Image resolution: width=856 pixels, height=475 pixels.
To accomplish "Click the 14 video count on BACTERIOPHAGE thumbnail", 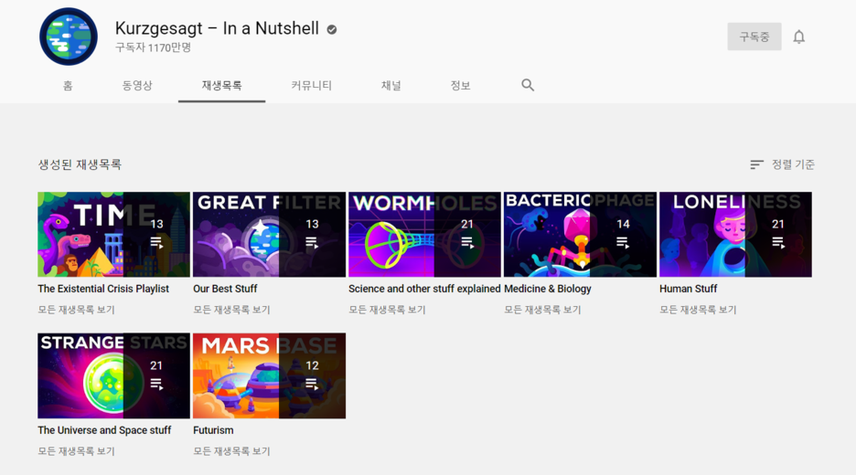I will [623, 224].
